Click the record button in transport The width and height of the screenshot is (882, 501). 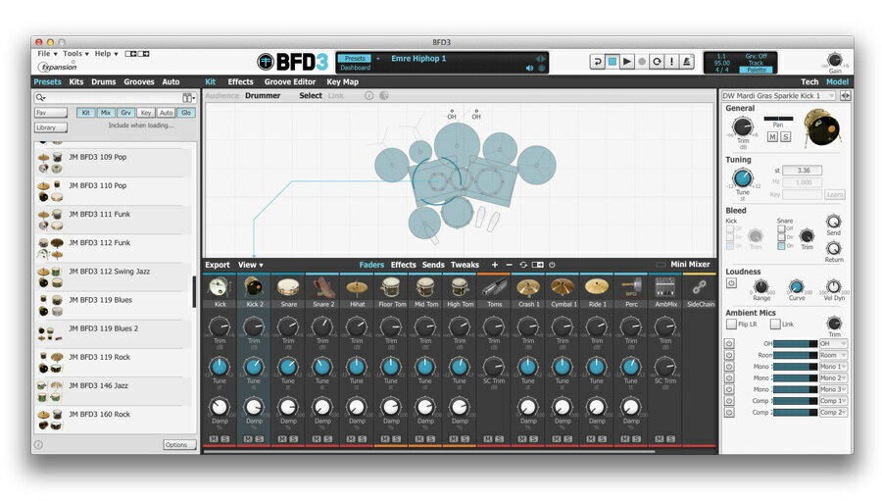tap(641, 62)
